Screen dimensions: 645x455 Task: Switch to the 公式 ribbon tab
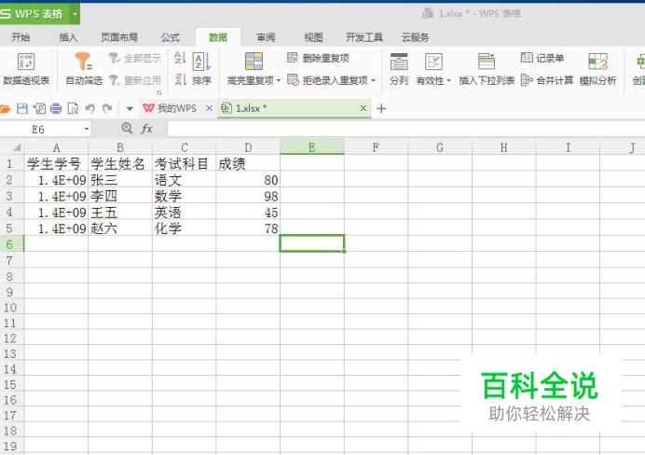pos(171,37)
